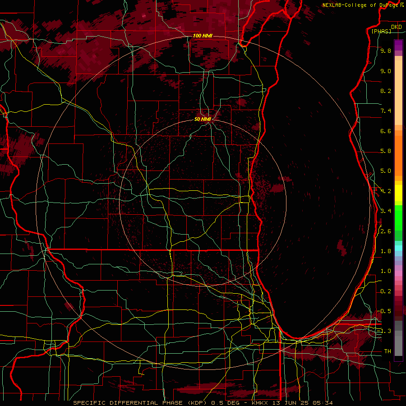Pick the cyan band of the color bar
This screenshot has height=406, width=406.
(x=398, y=248)
